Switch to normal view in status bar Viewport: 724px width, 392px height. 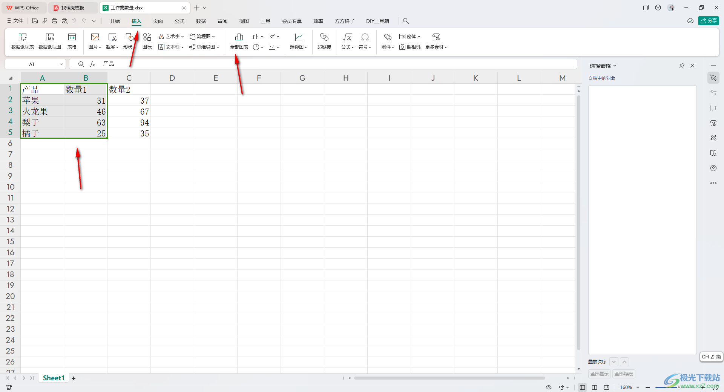[583, 387]
